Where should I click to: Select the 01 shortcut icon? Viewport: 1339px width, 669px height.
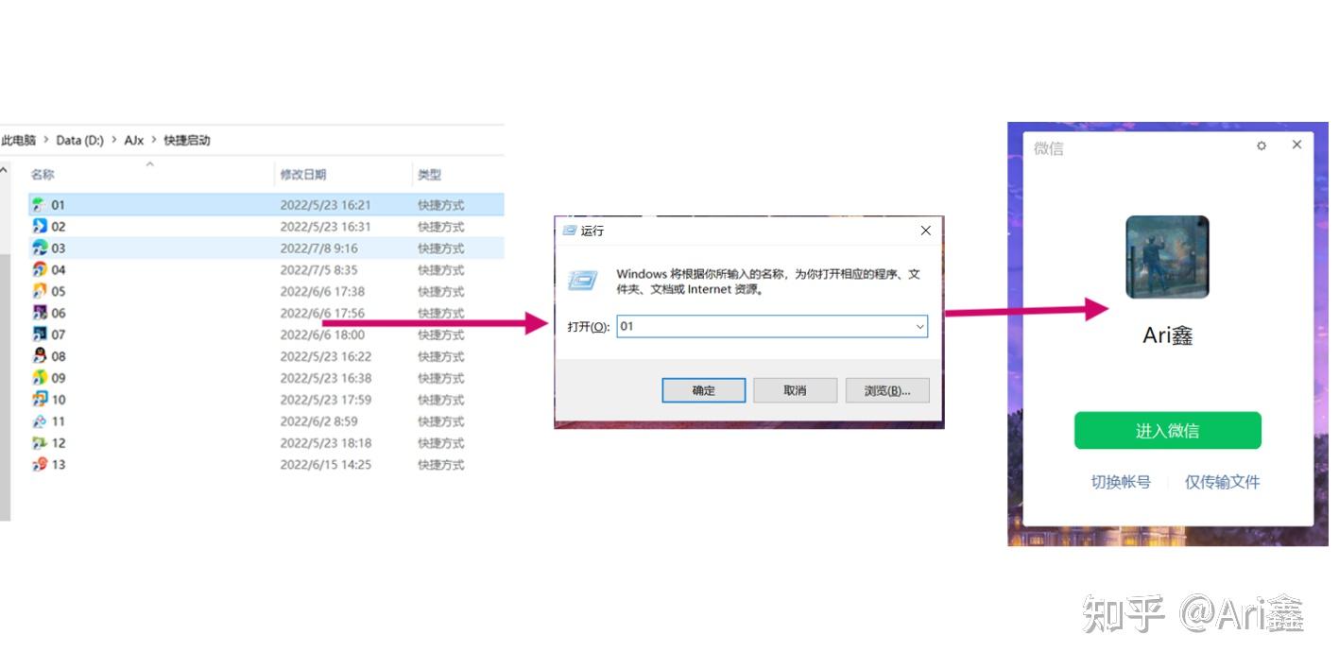point(39,205)
